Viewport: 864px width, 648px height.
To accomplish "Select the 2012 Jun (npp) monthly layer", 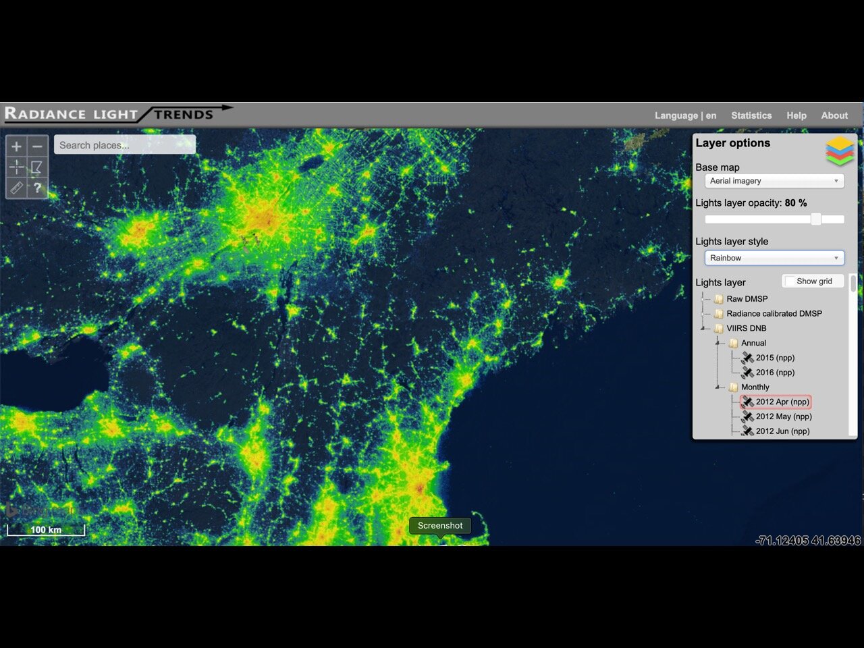I will [x=782, y=431].
